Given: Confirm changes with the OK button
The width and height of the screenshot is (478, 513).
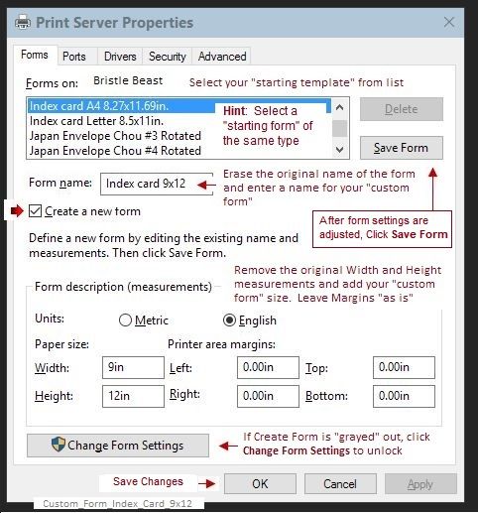Looking at the screenshot, I should (x=260, y=484).
